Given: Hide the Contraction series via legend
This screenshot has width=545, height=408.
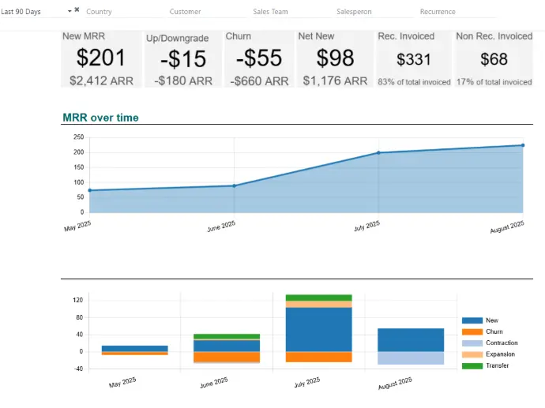Looking at the screenshot, I should tap(472, 342).
